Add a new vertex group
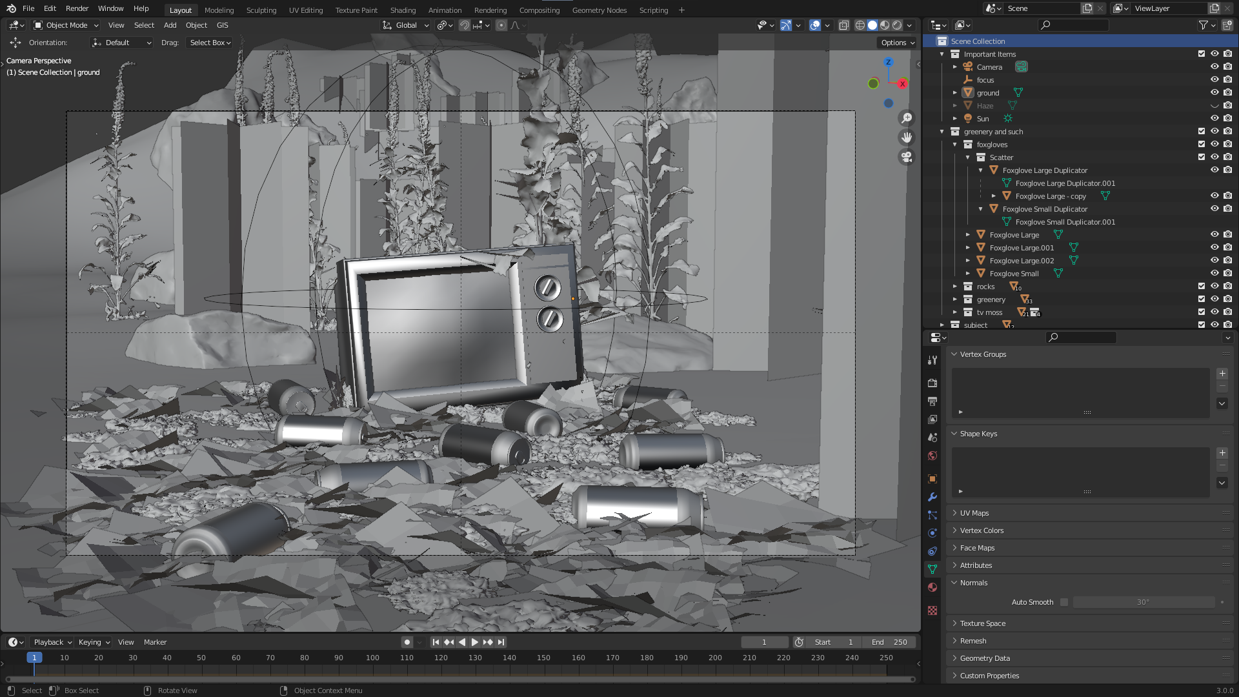This screenshot has height=697, width=1239. [1222, 374]
